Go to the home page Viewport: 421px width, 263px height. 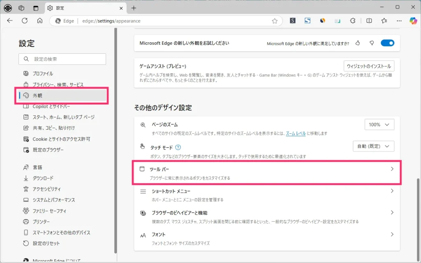40,21
